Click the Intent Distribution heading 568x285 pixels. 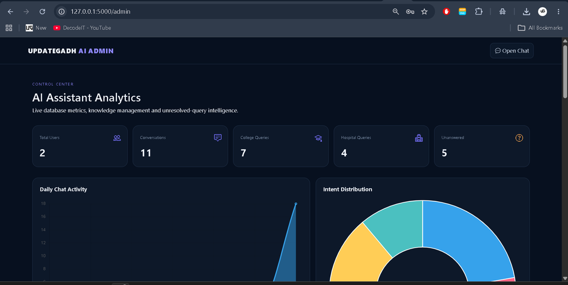point(348,189)
